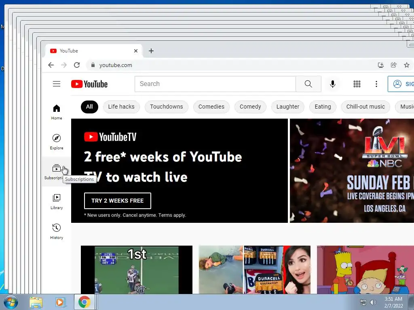Open a new tab with plus button
The width and height of the screenshot is (414, 310).
pos(151,51)
